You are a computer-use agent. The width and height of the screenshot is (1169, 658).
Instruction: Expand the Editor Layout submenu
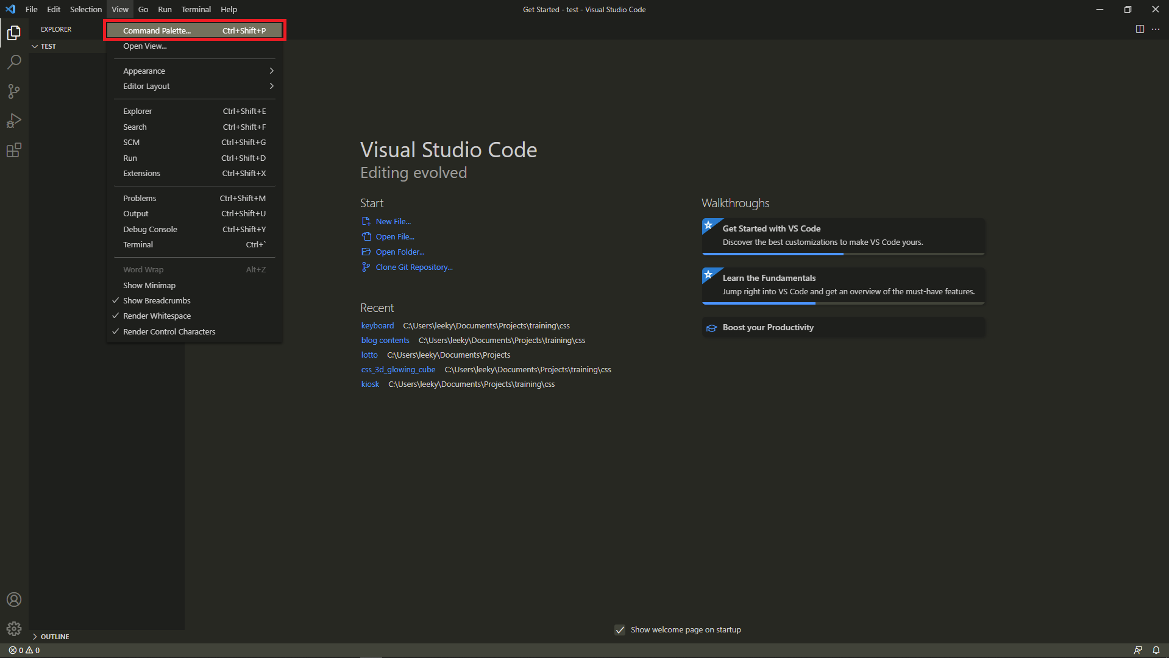194,86
